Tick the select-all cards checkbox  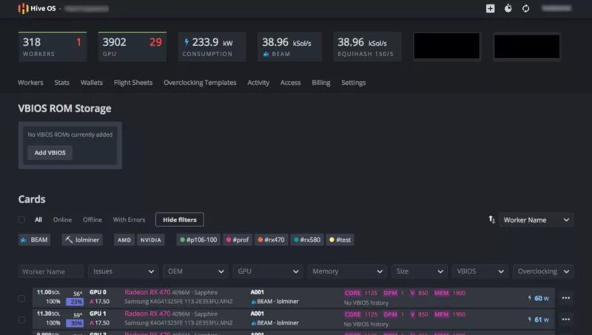click(22, 220)
